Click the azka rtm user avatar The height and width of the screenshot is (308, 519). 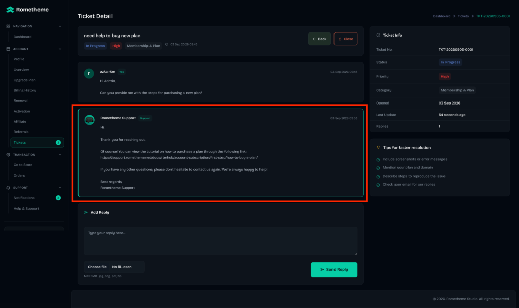click(x=89, y=73)
